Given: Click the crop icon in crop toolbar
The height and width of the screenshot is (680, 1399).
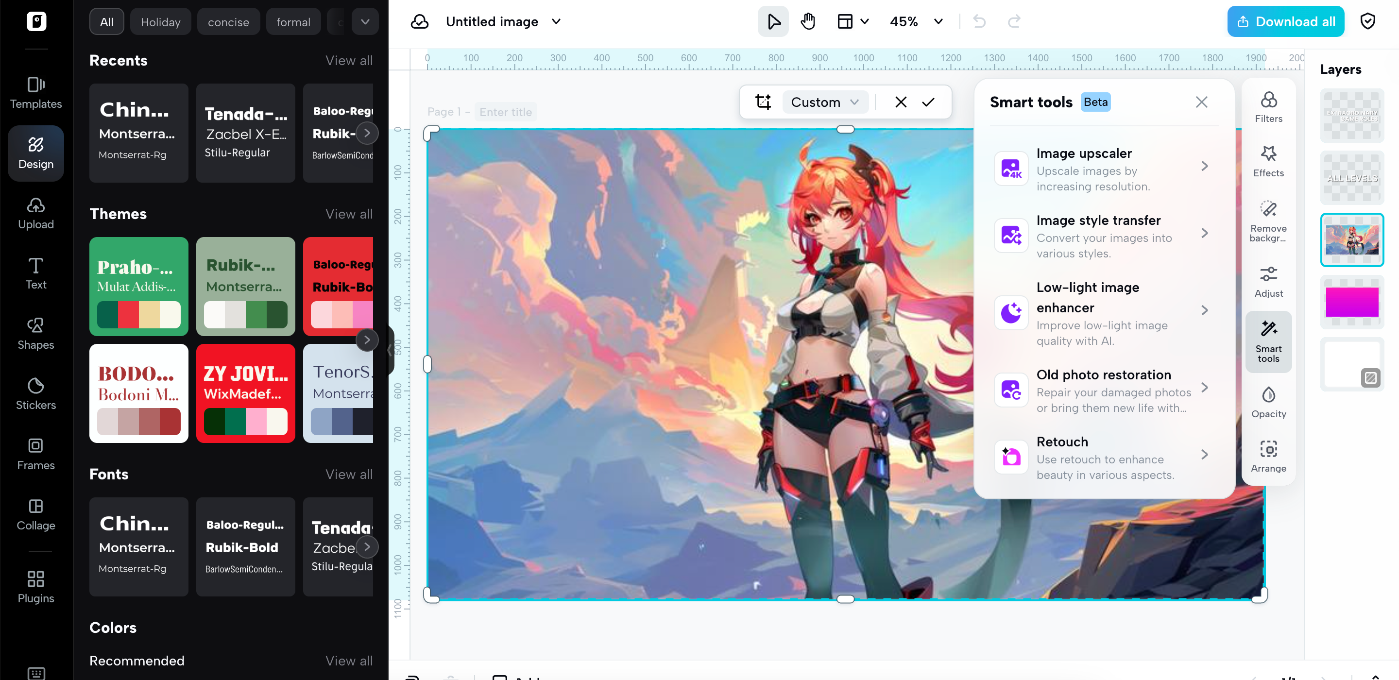Looking at the screenshot, I should [x=764, y=102].
